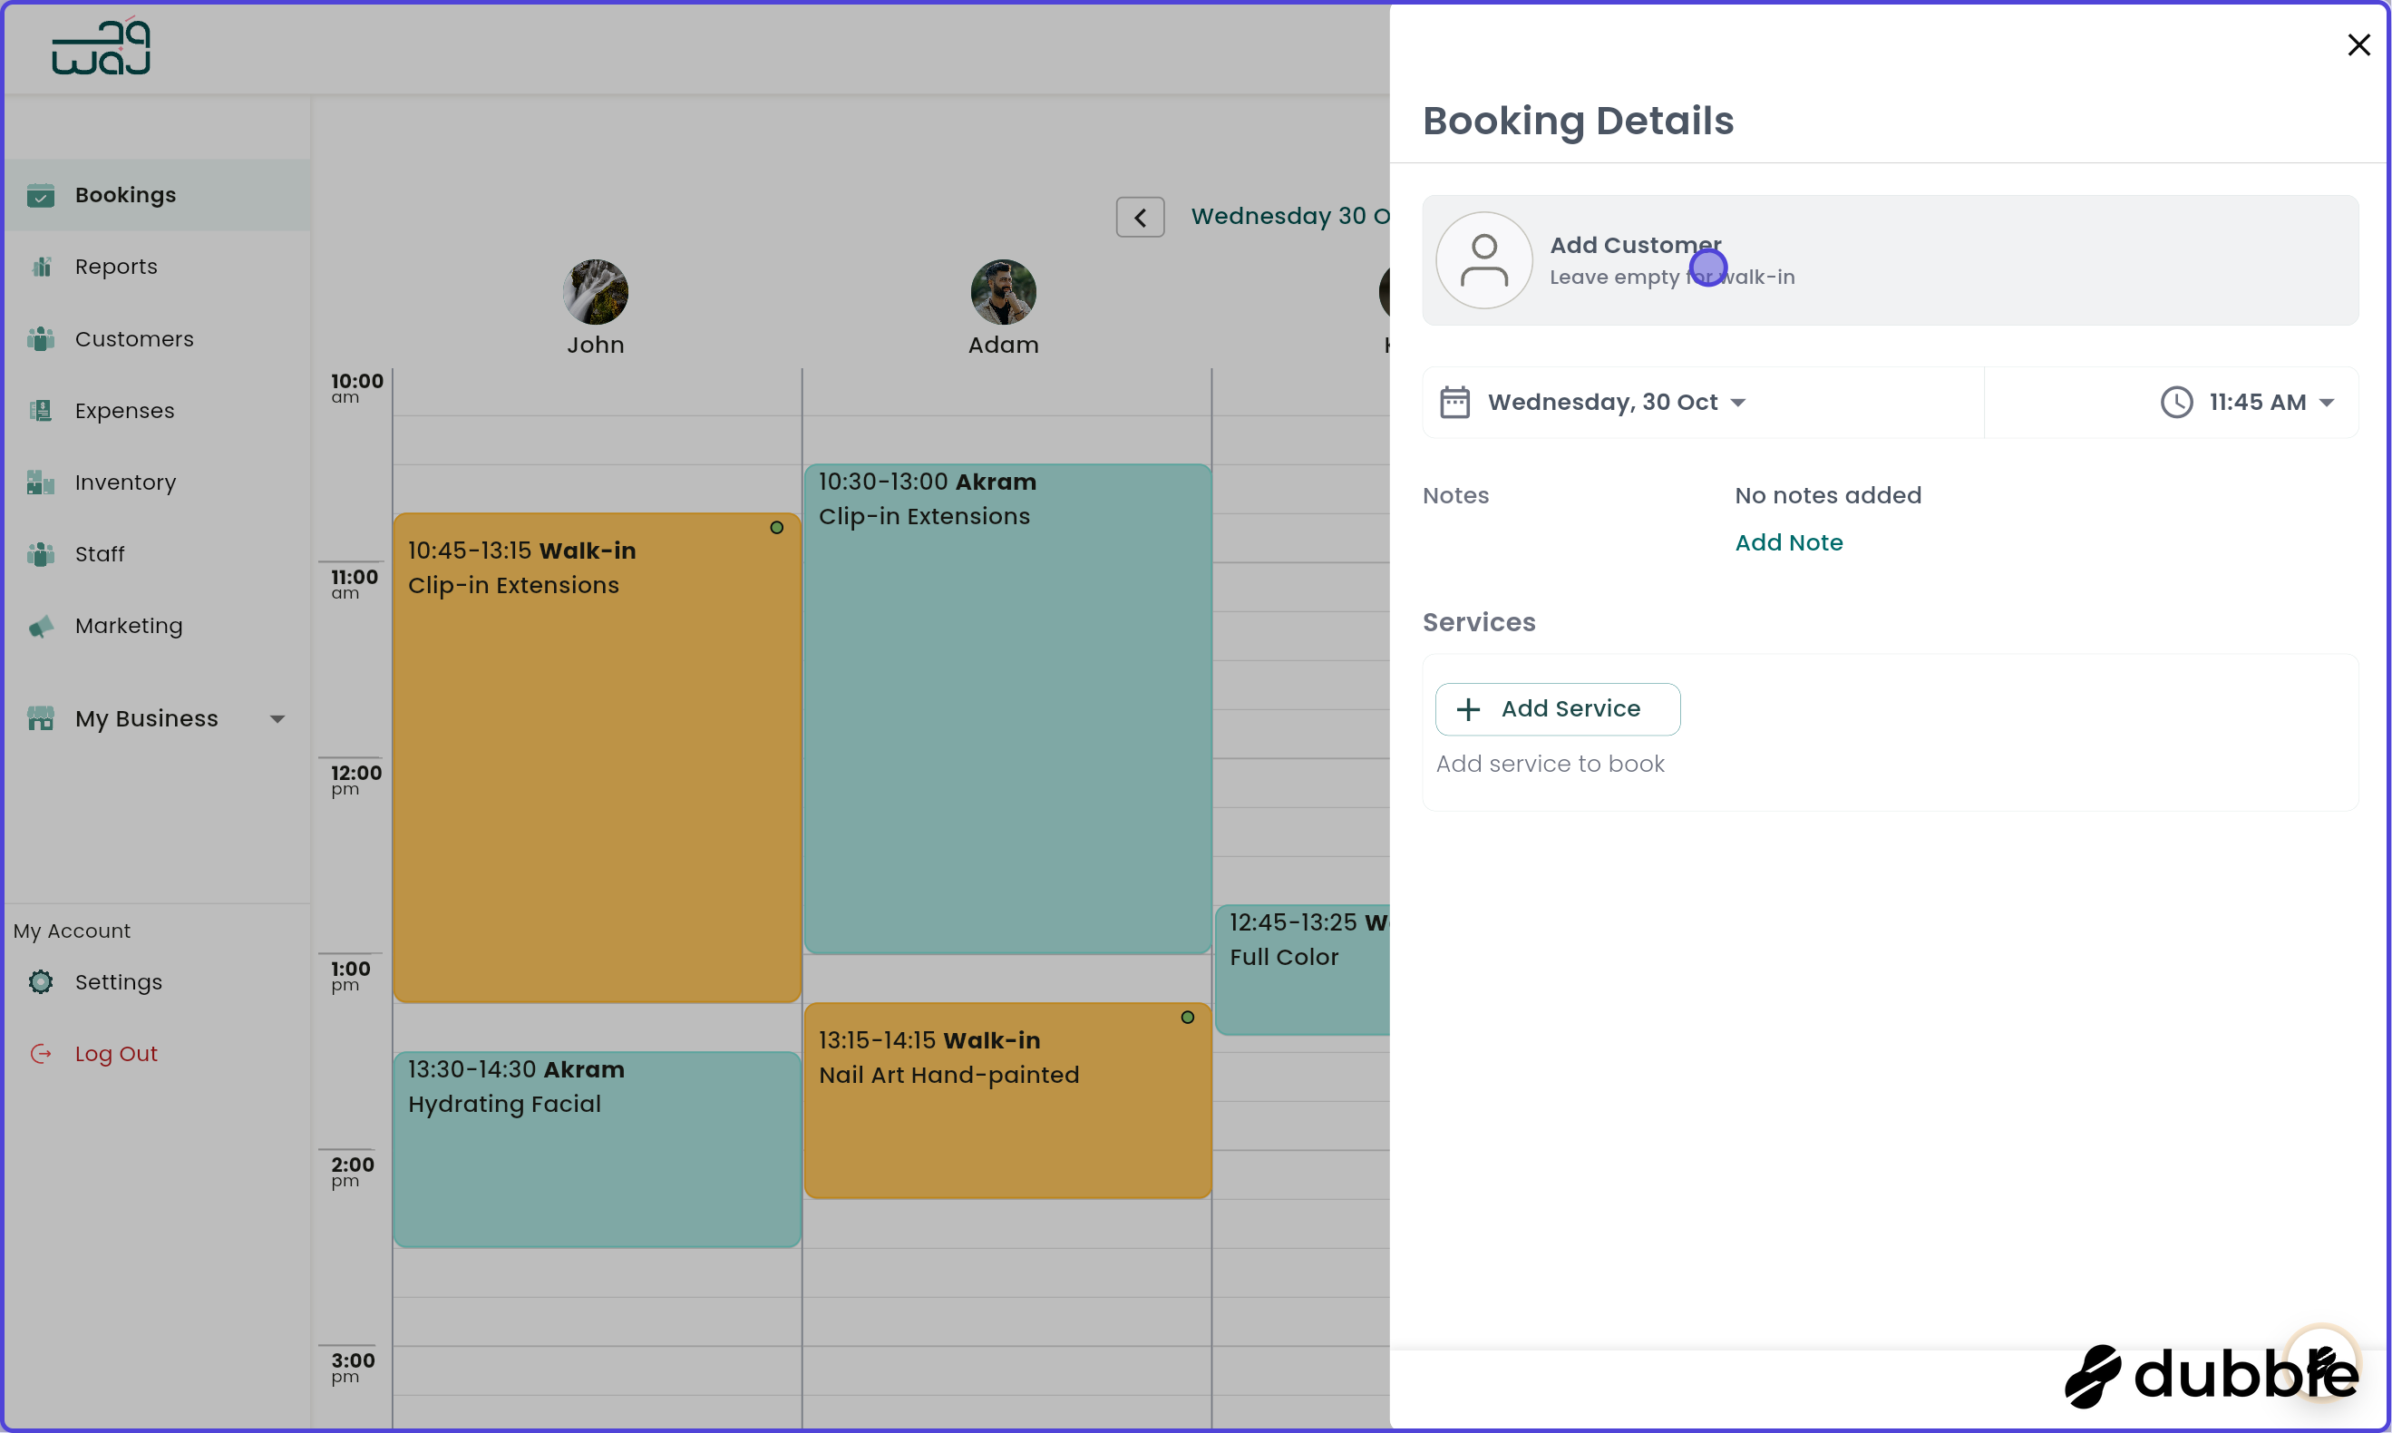Expand the My Business menu chevron
The width and height of the screenshot is (2392, 1433).
coord(278,718)
